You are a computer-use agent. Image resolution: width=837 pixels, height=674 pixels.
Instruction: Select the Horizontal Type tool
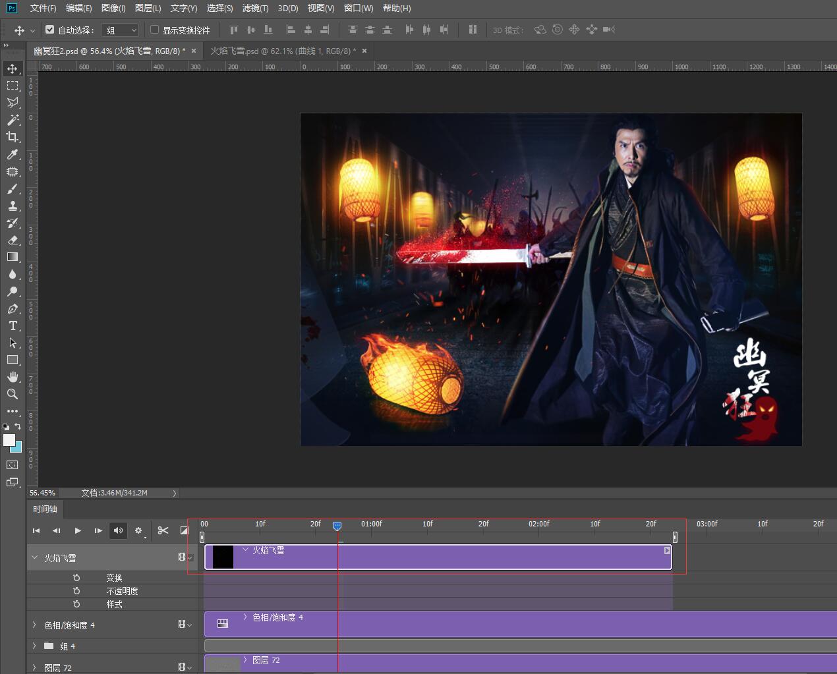[x=13, y=325]
